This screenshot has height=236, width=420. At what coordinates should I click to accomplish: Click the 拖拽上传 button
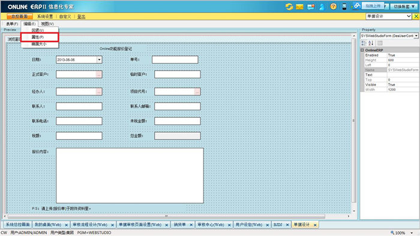point(373,6)
